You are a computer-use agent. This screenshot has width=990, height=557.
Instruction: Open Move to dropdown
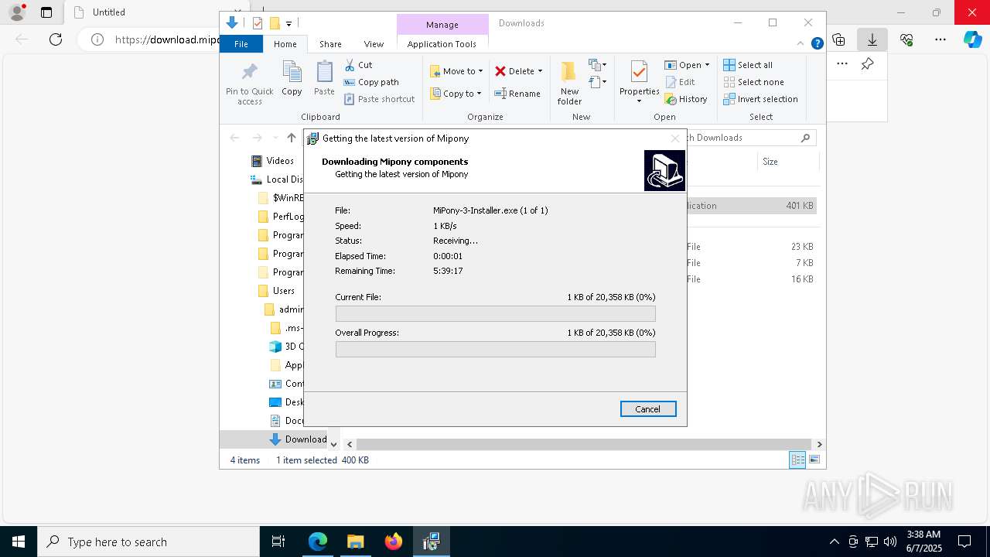(456, 71)
